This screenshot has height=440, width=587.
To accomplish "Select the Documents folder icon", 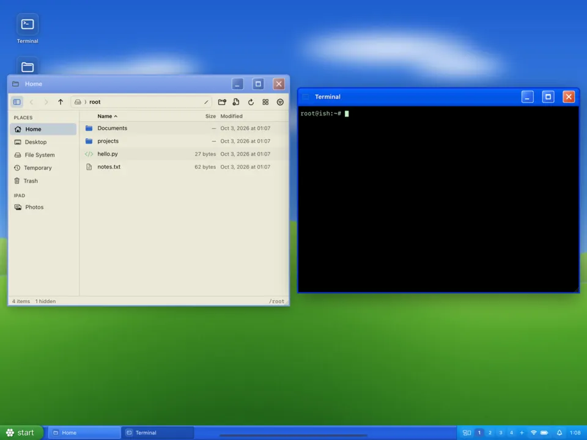I will (89, 128).
